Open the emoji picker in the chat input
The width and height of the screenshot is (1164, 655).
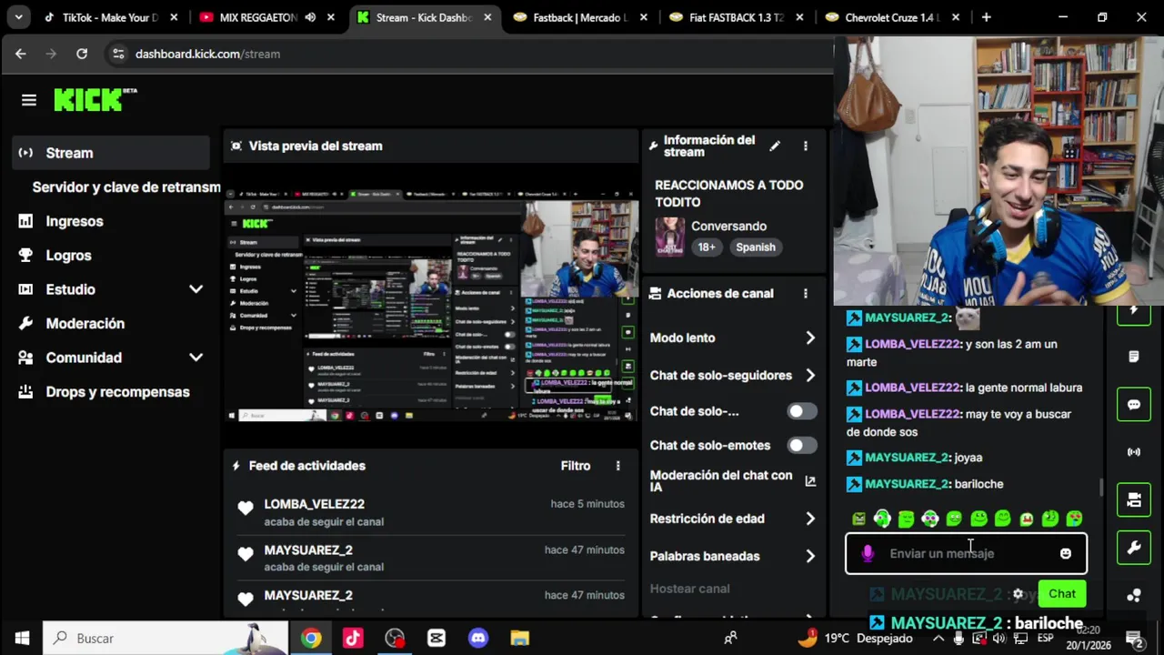tap(1066, 553)
